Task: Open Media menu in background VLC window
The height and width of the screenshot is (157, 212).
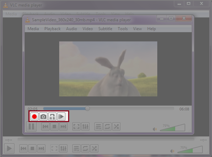Action: click(11, 14)
